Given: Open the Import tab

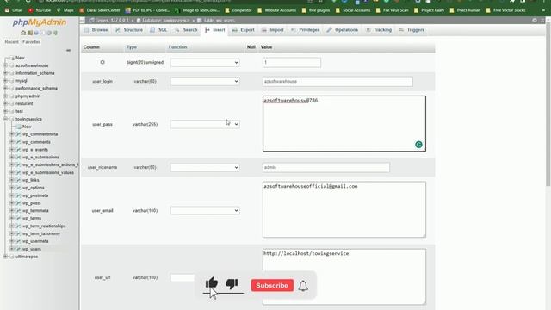Looking at the screenshot, I should 273,30.
